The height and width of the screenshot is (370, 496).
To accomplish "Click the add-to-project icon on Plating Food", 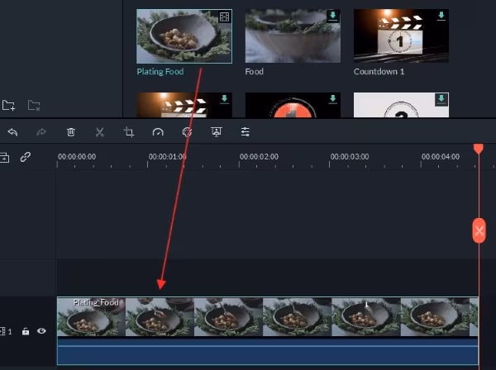I will 224,17.
